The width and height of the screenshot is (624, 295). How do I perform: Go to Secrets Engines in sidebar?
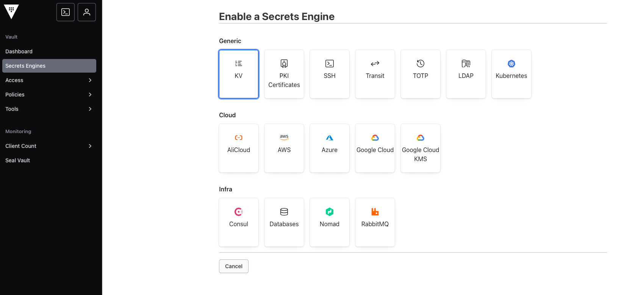pyautogui.click(x=49, y=66)
